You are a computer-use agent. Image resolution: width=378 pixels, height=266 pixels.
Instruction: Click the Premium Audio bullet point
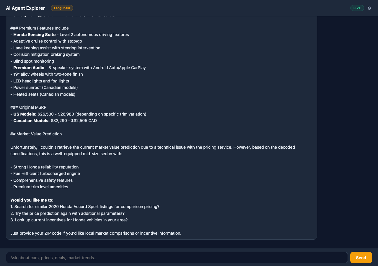pos(29,68)
